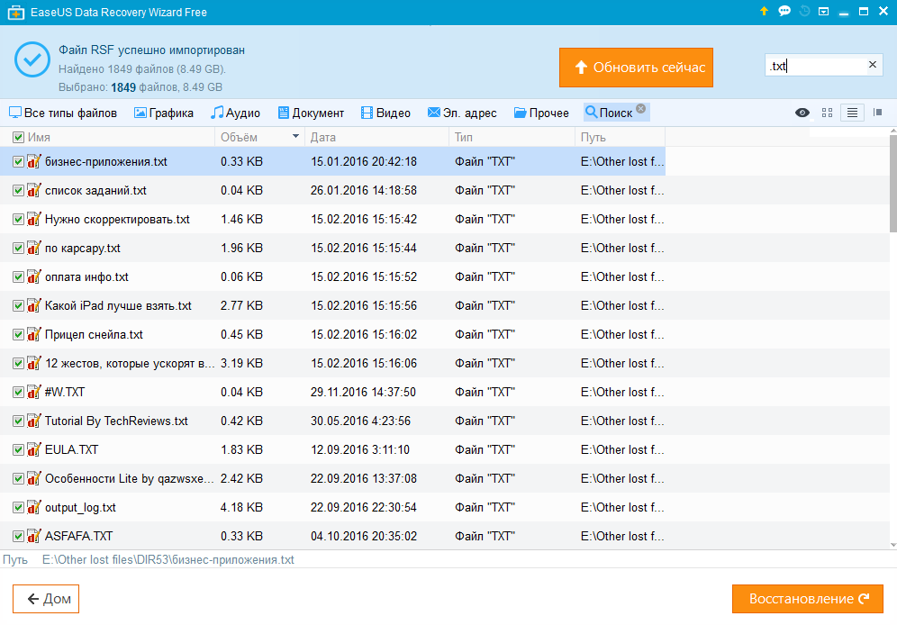Image resolution: width=897 pixels, height=625 pixels.
Task: Select the Аудио filter tab
Action: click(235, 113)
